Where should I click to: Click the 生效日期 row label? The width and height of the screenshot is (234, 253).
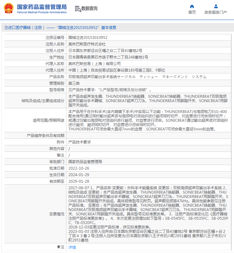pyautogui.click(x=57, y=175)
